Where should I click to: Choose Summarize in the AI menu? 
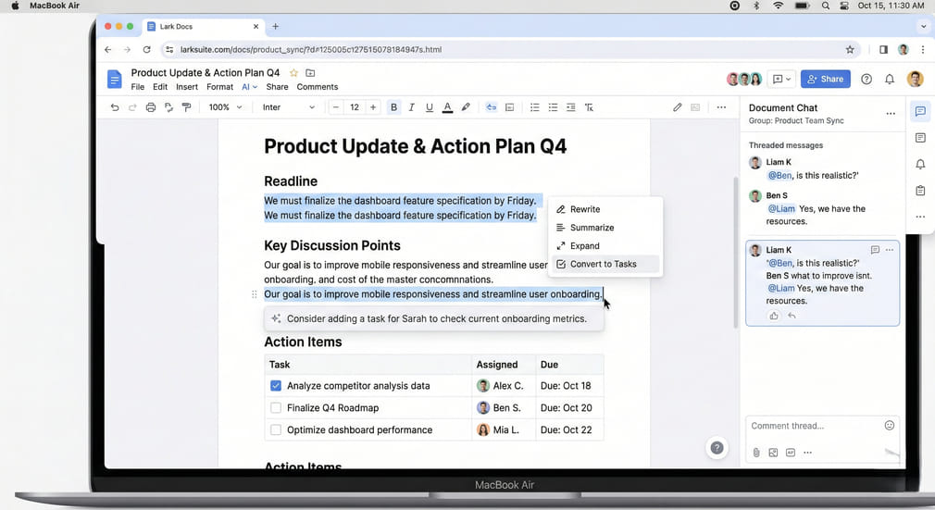(x=592, y=228)
